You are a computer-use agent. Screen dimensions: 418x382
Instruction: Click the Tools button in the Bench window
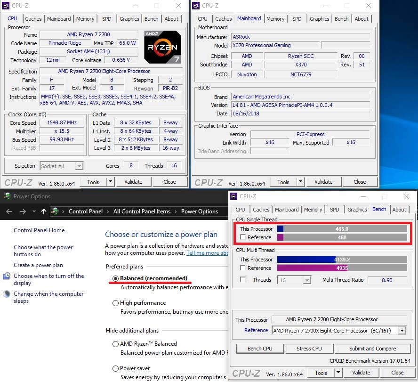point(321,373)
